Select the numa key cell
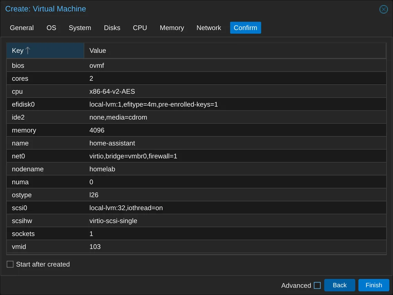 [x=45, y=182]
